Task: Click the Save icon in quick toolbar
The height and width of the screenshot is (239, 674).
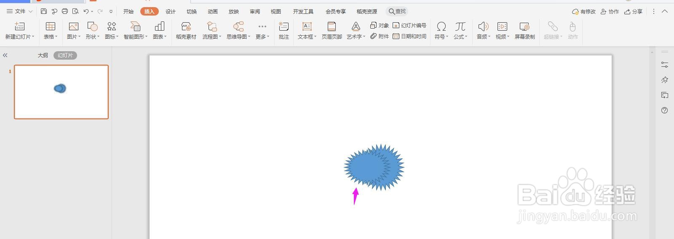Action: [x=44, y=11]
